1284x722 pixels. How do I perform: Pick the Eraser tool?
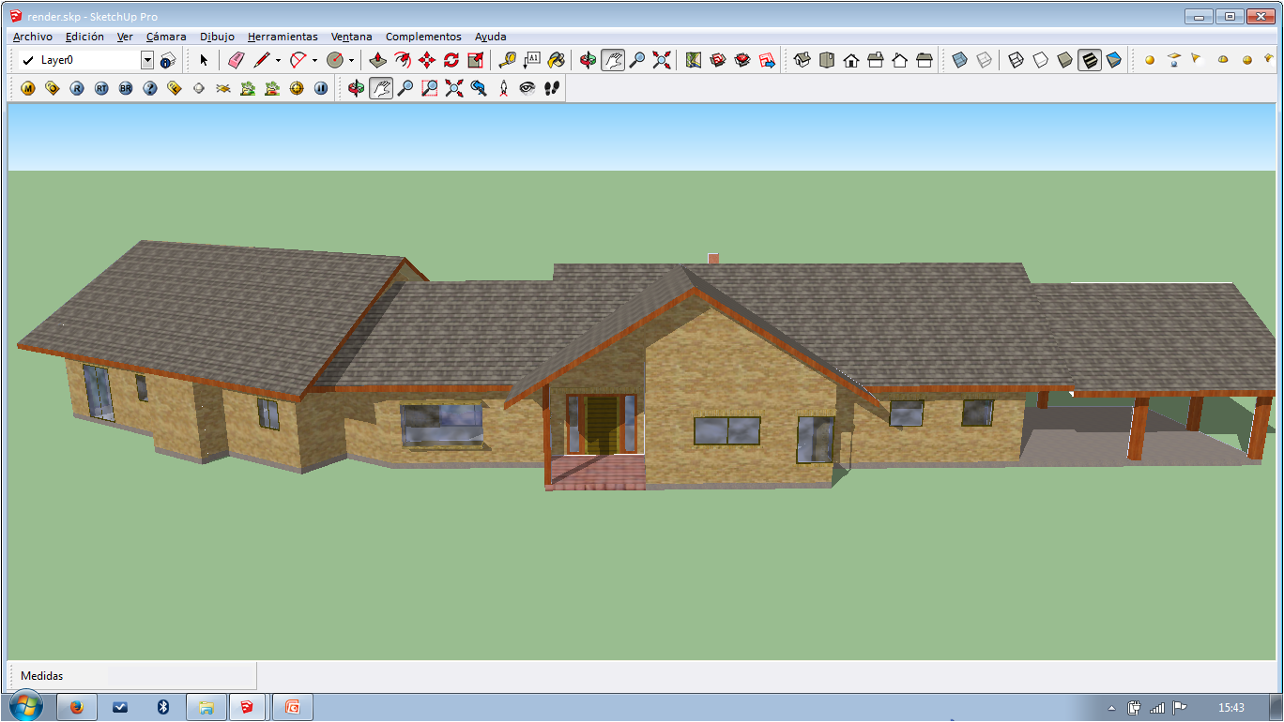point(236,60)
